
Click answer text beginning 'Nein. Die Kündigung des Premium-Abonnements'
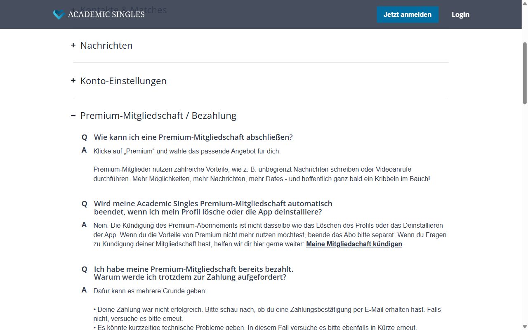(270, 235)
